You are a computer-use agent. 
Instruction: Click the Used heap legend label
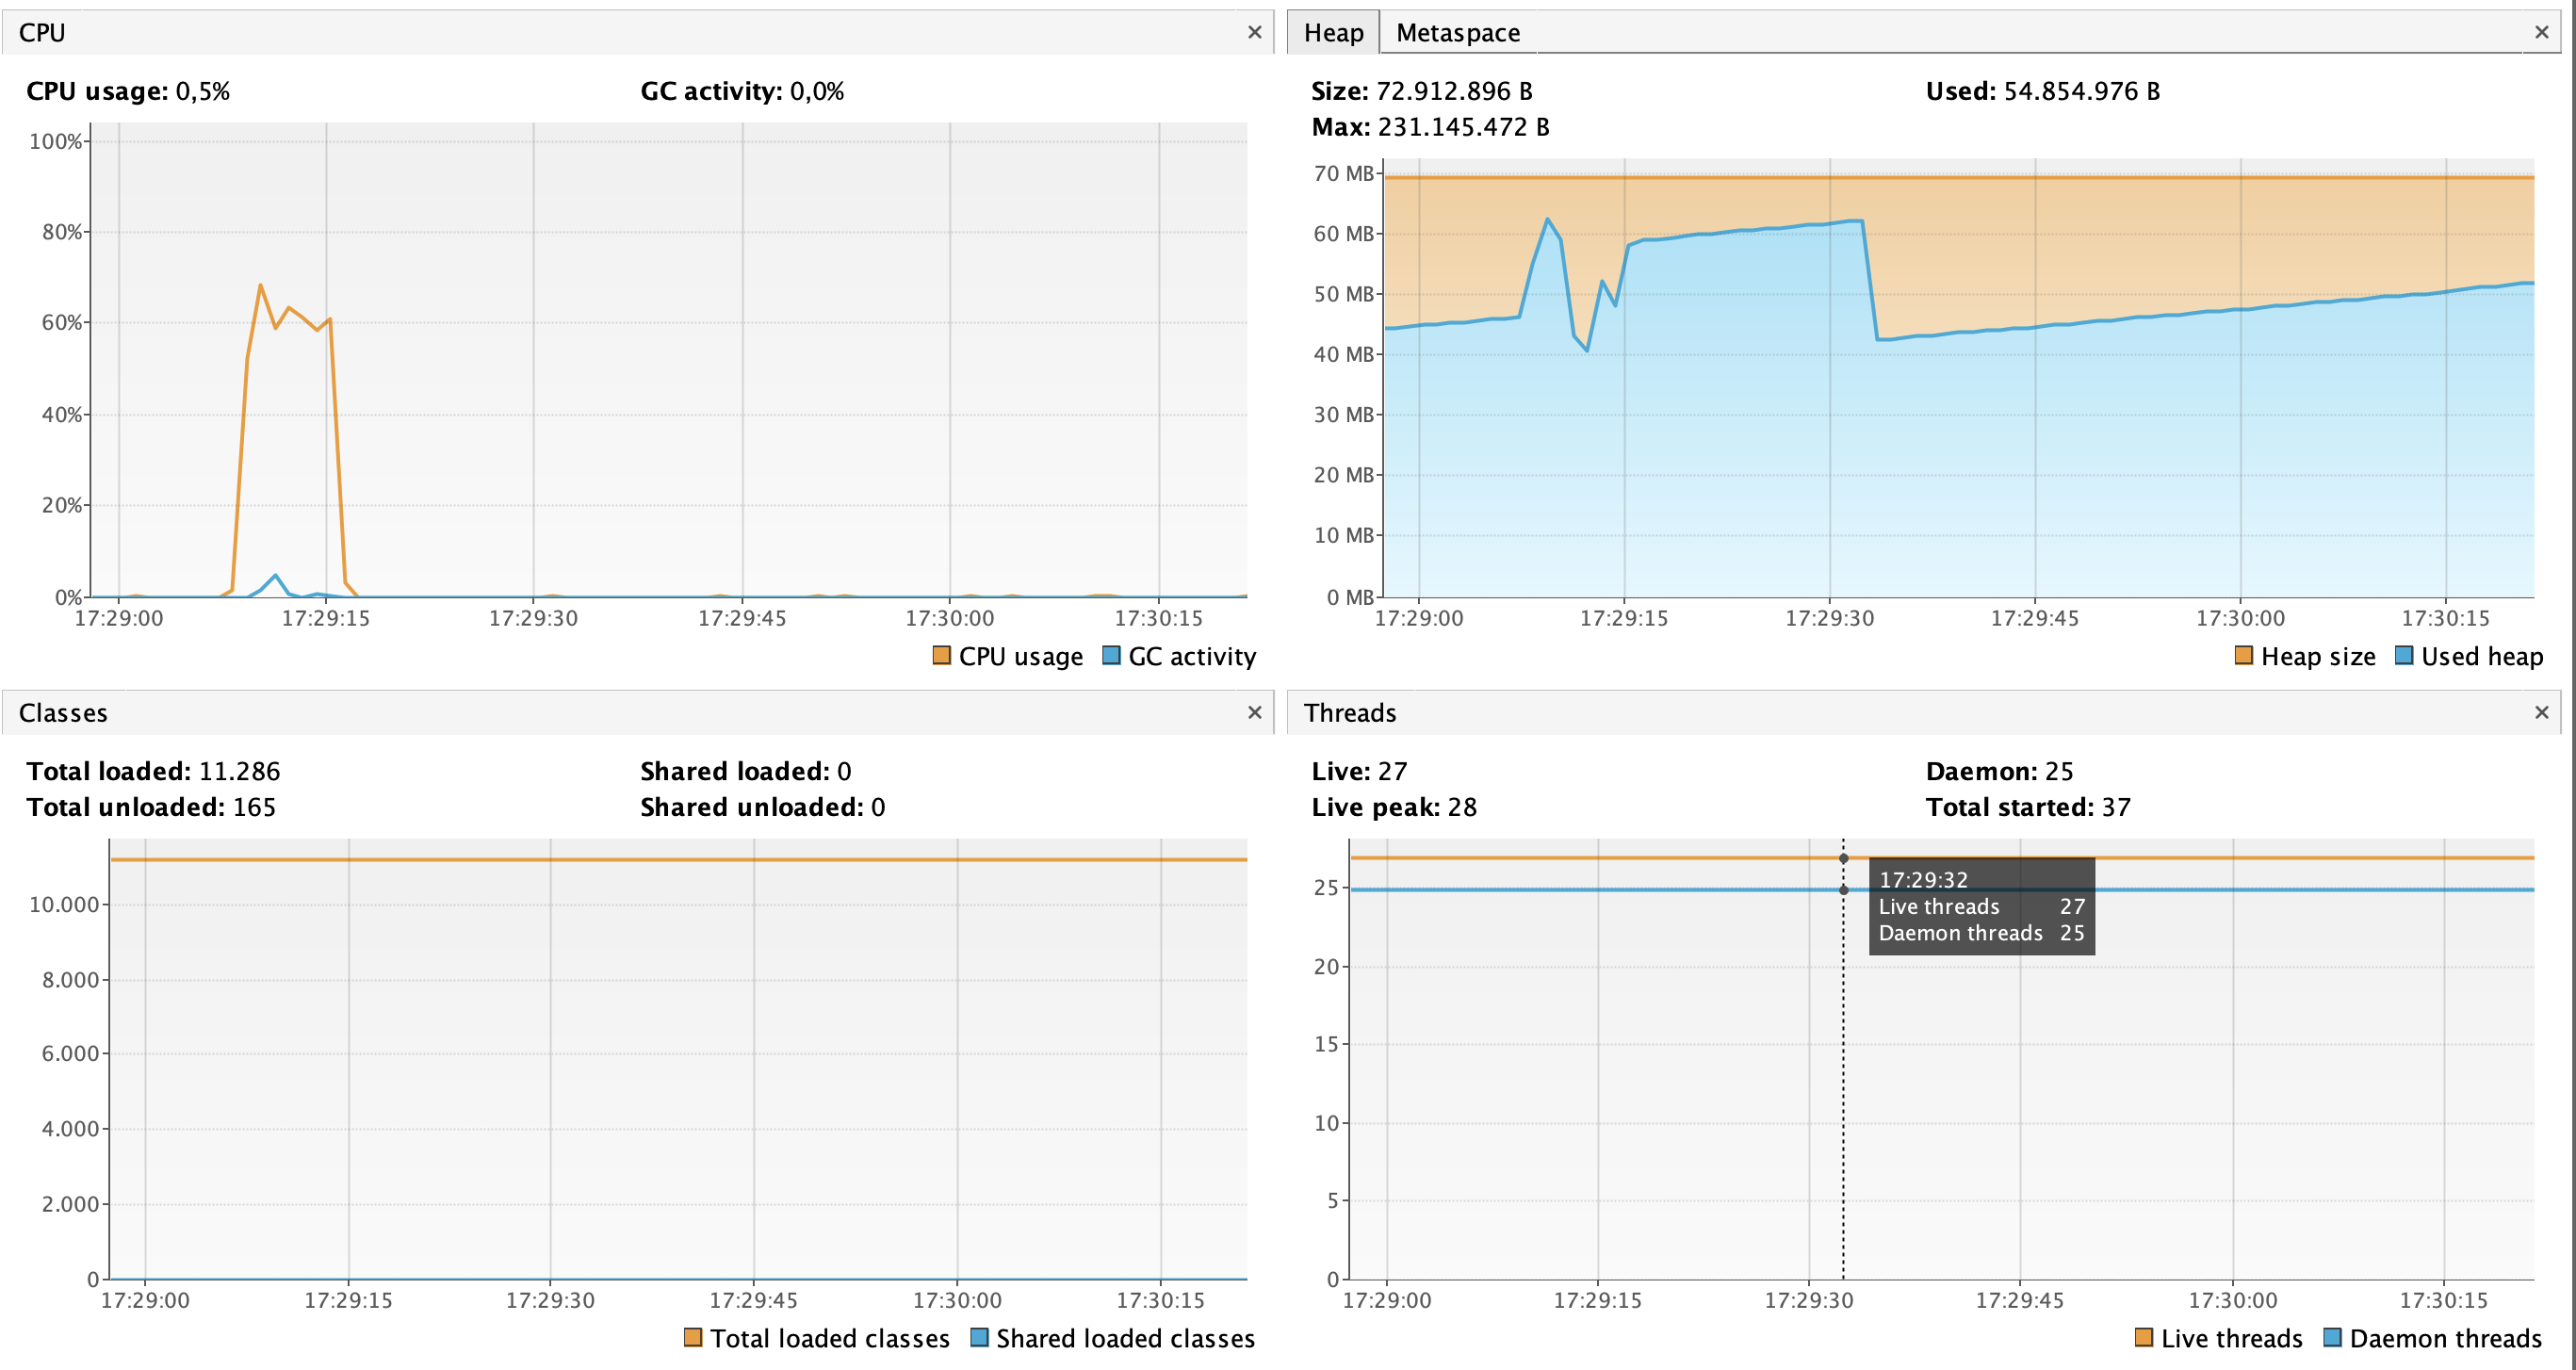pyautogui.click(x=2482, y=656)
